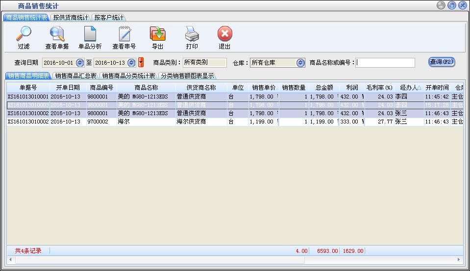Switch to the 按供货商统计 tab
Image resolution: width=470 pixels, height=271 pixels.
pos(71,18)
